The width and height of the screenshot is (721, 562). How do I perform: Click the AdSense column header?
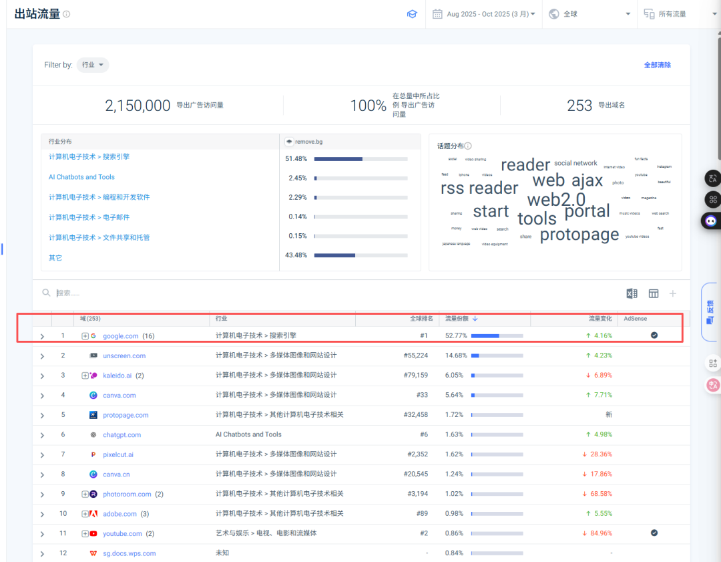point(635,319)
